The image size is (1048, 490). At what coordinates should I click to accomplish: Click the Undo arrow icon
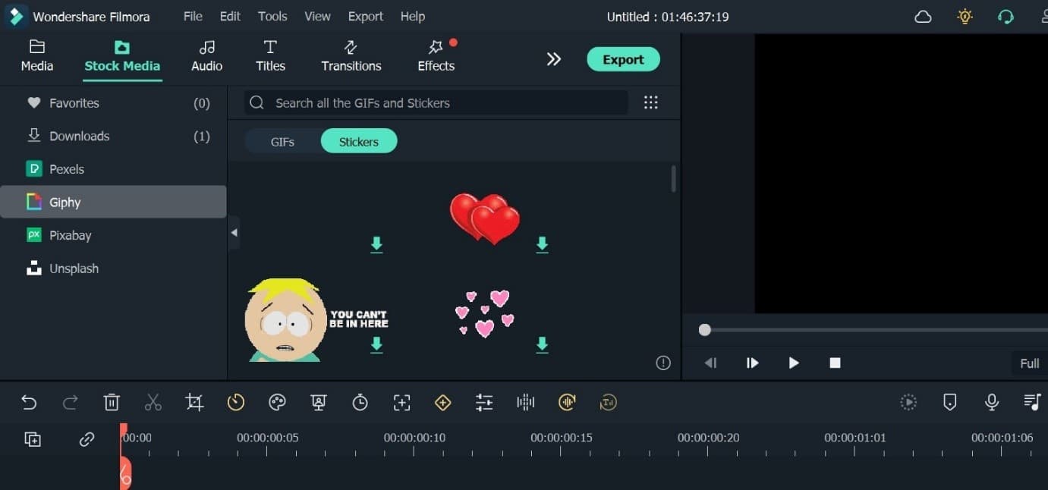point(29,403)
